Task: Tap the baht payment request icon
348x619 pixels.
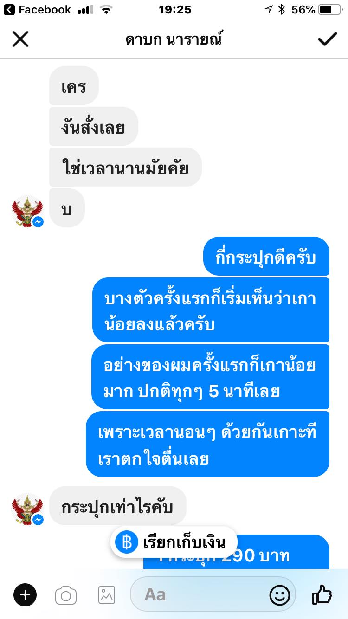Action: [127, 542]
